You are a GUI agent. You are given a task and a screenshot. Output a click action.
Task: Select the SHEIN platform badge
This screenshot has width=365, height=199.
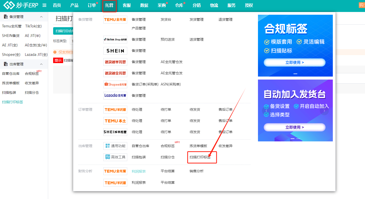click(115, 51)
